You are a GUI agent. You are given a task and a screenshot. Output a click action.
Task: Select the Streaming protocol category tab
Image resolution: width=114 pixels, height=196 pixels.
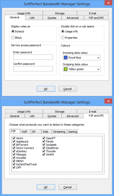tap(59, 132)
